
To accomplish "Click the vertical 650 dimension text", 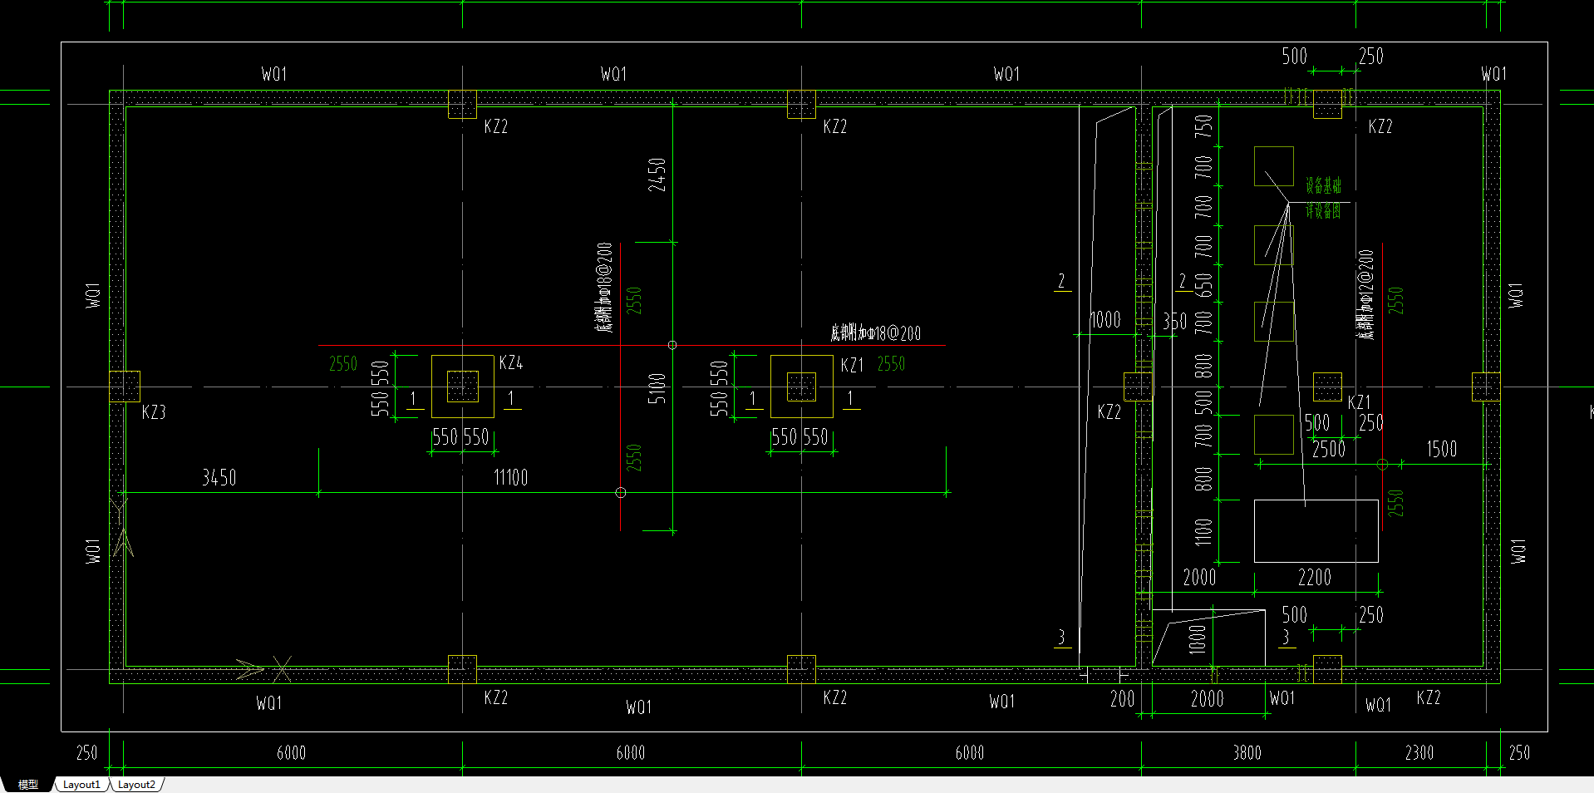I will (x=1203, y=285).
